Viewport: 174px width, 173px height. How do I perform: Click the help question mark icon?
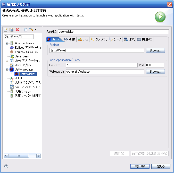[x=6, y=166]
